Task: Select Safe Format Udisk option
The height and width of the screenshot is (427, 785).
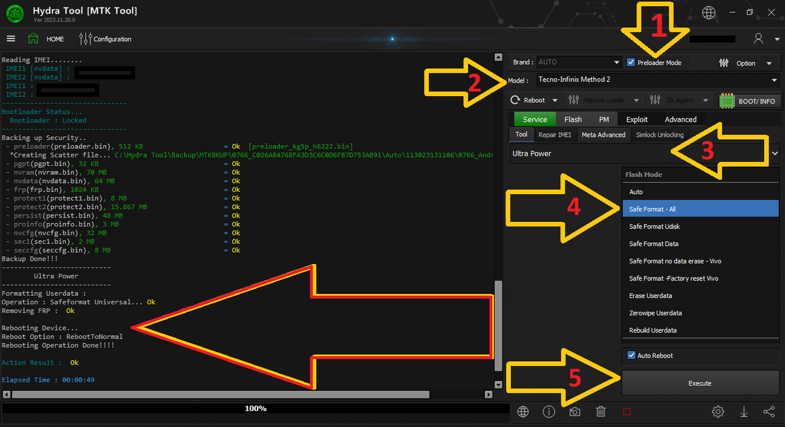Action: (700, 227)
